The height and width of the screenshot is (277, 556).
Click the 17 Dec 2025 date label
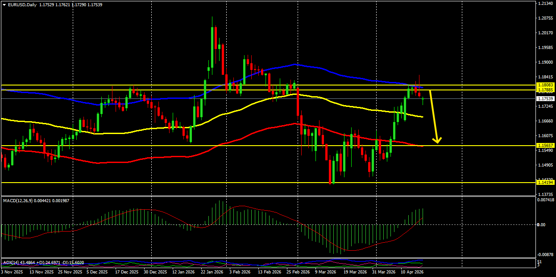(127, 271)
